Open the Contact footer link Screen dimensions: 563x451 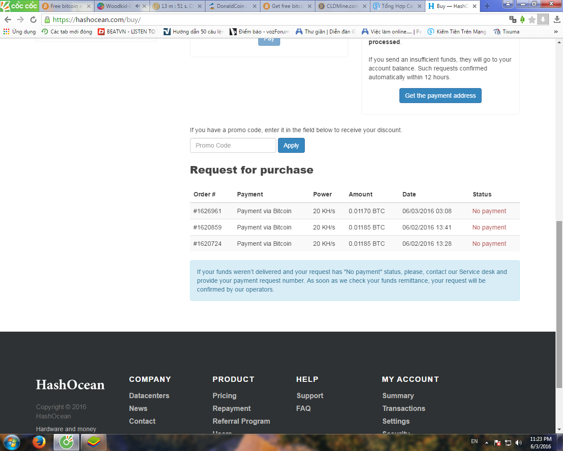(142, 421)
